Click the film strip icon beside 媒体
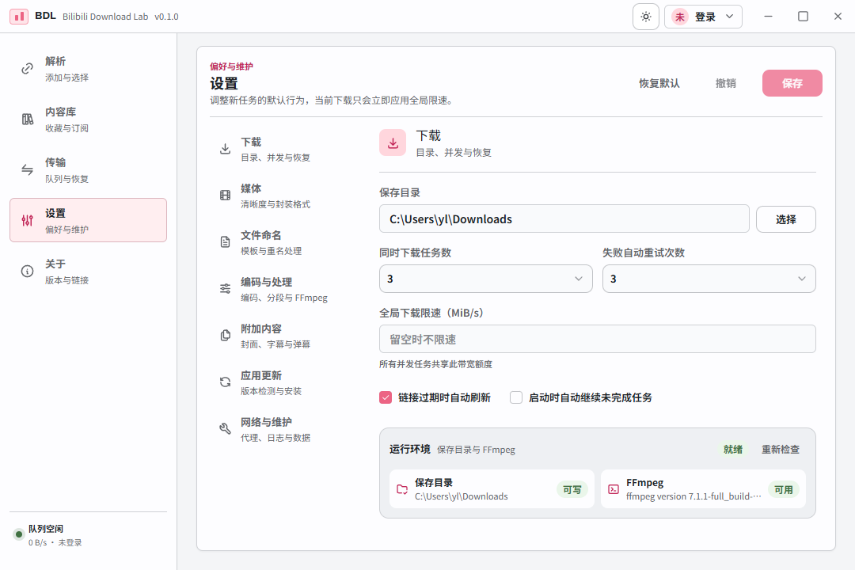Screen dimensions: 855x570 [225, 196]
